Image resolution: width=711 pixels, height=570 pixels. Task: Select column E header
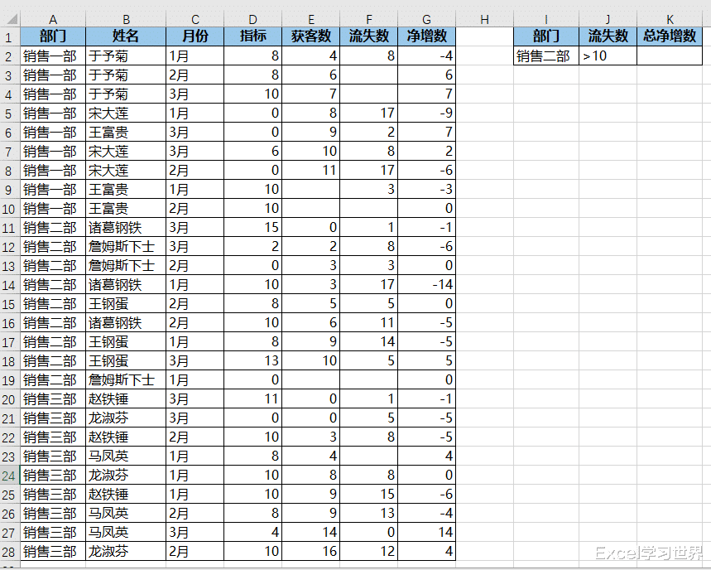tap(311, 20)
